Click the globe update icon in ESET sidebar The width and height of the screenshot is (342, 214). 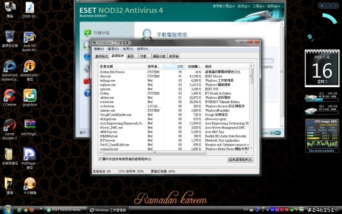point(87,57)
